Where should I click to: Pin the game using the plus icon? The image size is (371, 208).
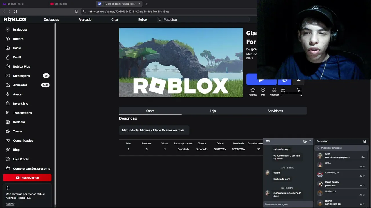click(263, 90)
